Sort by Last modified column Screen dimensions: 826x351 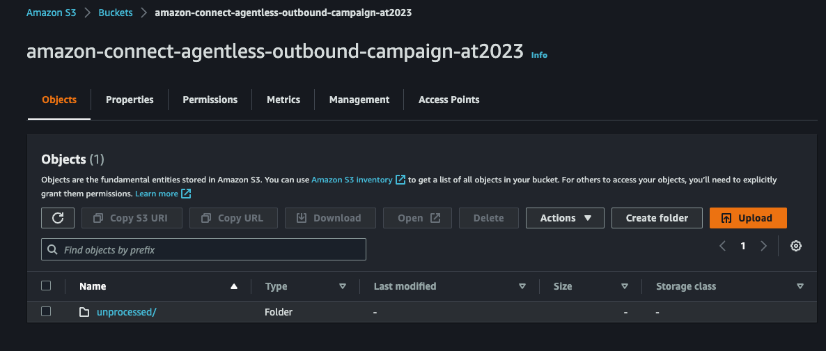(522, 286)
